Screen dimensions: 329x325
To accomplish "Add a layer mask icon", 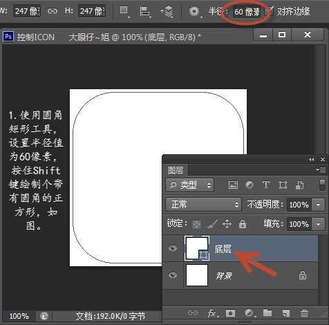I will point(230,313).
